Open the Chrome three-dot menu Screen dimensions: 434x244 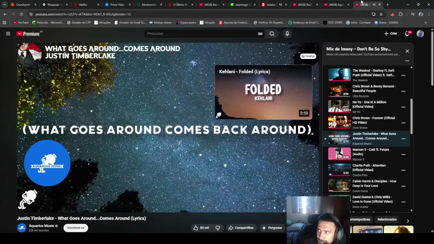point(429,14)
